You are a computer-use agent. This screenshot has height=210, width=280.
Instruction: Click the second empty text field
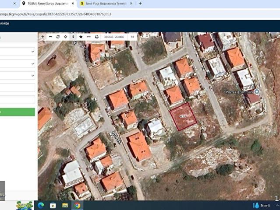point(18,100)
